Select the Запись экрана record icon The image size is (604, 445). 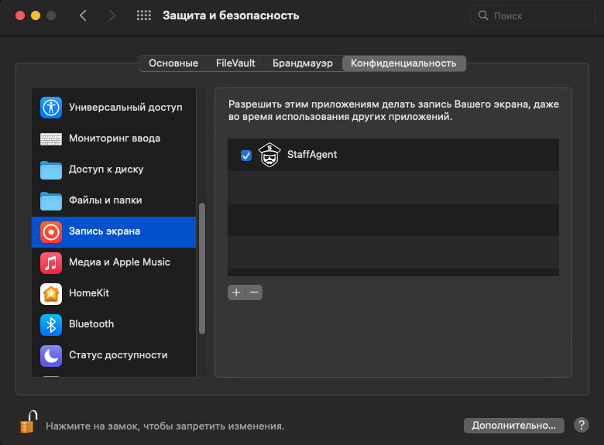click(x=50, y=231)
